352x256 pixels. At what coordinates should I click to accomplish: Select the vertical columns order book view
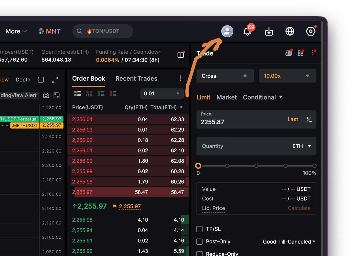tap(89, 93)
